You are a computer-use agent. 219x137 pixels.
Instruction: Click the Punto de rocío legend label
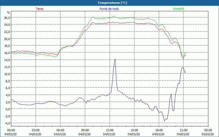(109, 9)
